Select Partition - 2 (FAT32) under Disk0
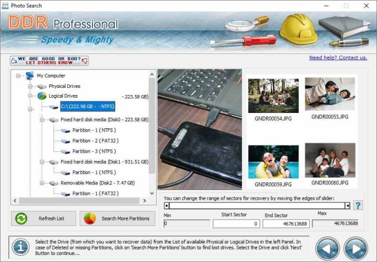Viewport: 377px width, 262px height. (96, 141)
